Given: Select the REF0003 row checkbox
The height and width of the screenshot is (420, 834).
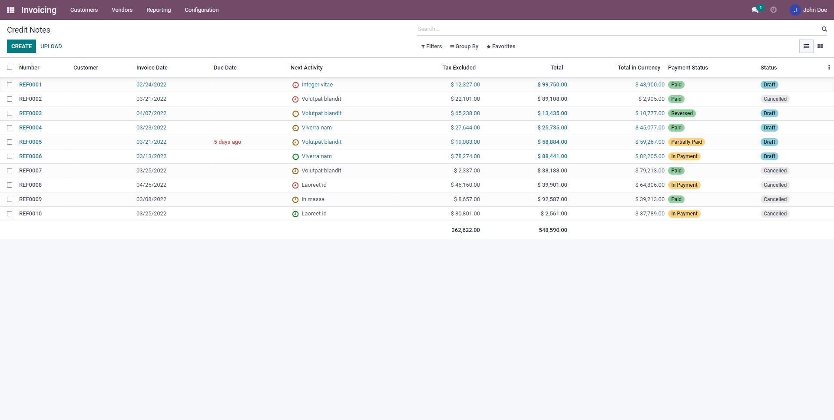Looking at the screenshot, I should [10, 113].
